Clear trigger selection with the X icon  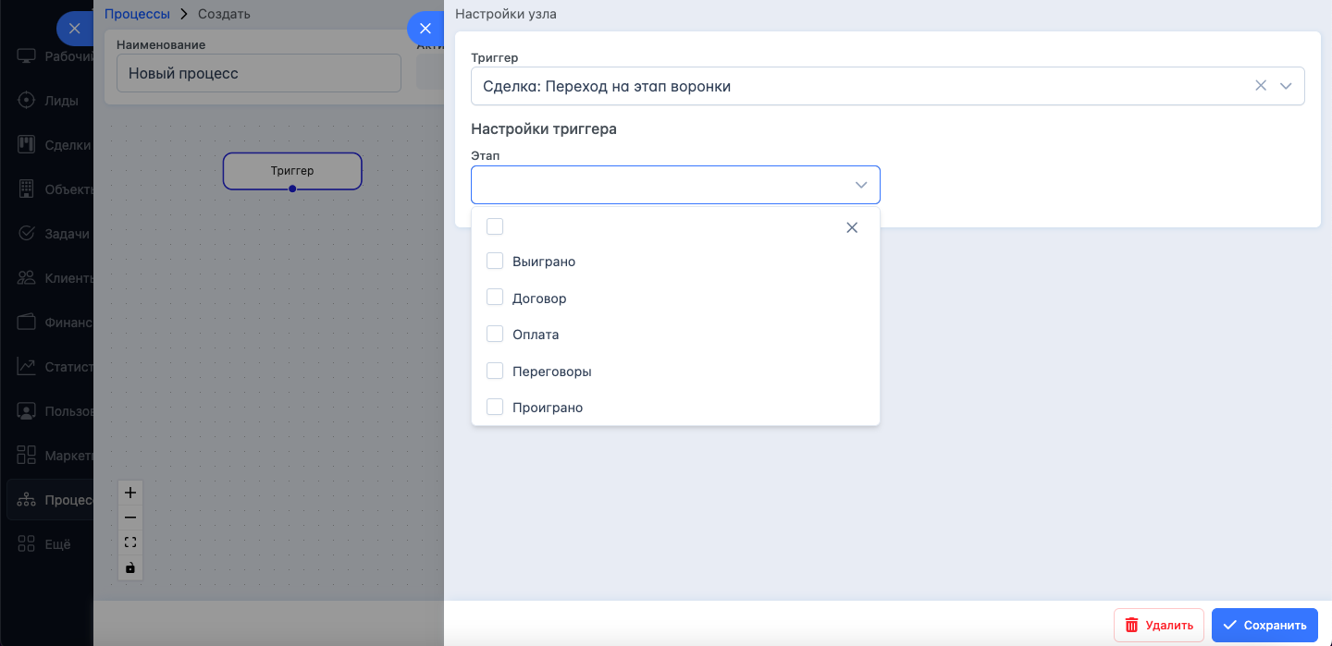[x=1261, y=86]
